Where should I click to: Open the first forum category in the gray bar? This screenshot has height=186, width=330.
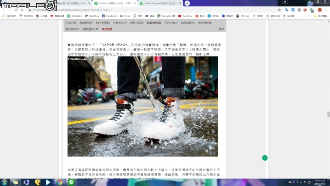[x=71, y=23]
